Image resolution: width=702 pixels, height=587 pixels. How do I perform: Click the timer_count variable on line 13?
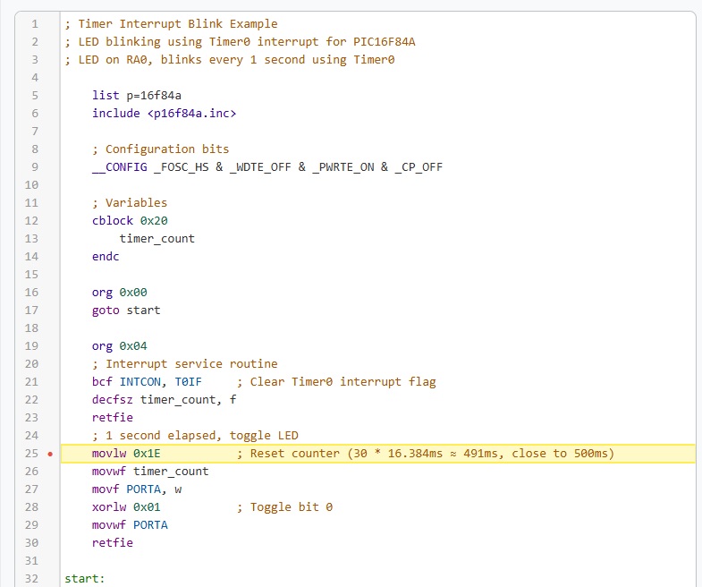(x=156, y=239)
